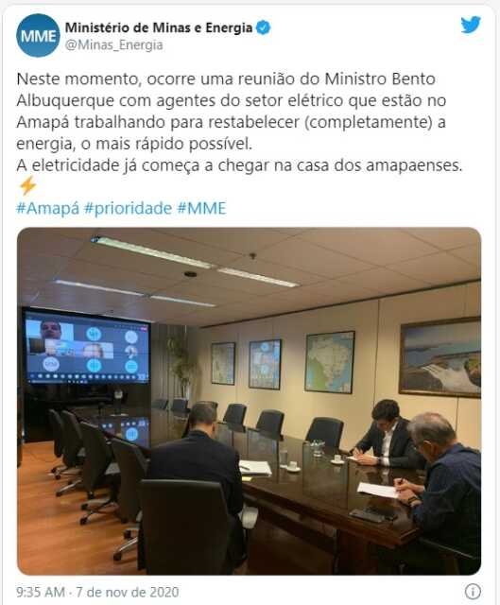Click the lightning bolt emoji
The height and width of the screenshot is (605, 500).
(x=27, y=186)
